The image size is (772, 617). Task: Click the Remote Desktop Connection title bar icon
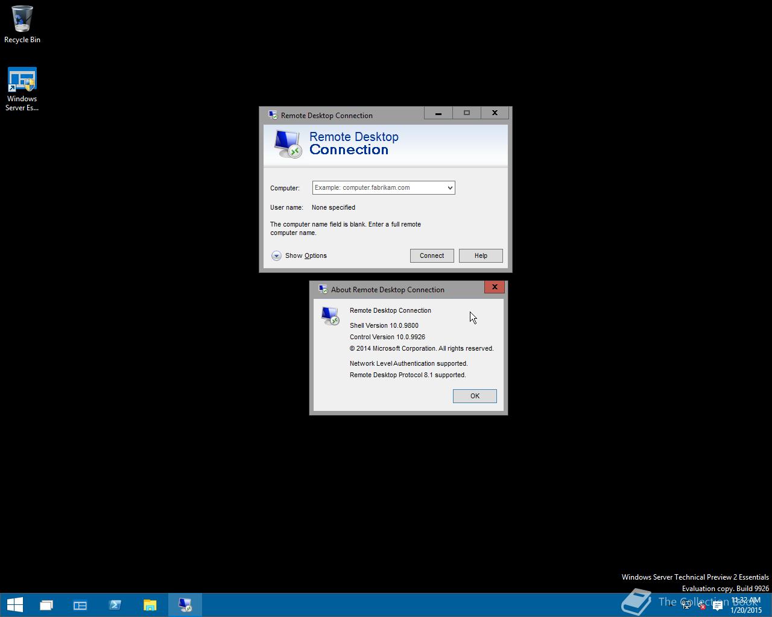tap(273, 115)
